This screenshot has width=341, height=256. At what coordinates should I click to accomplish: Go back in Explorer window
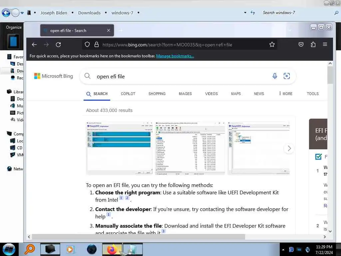click(x=6, y=13)
